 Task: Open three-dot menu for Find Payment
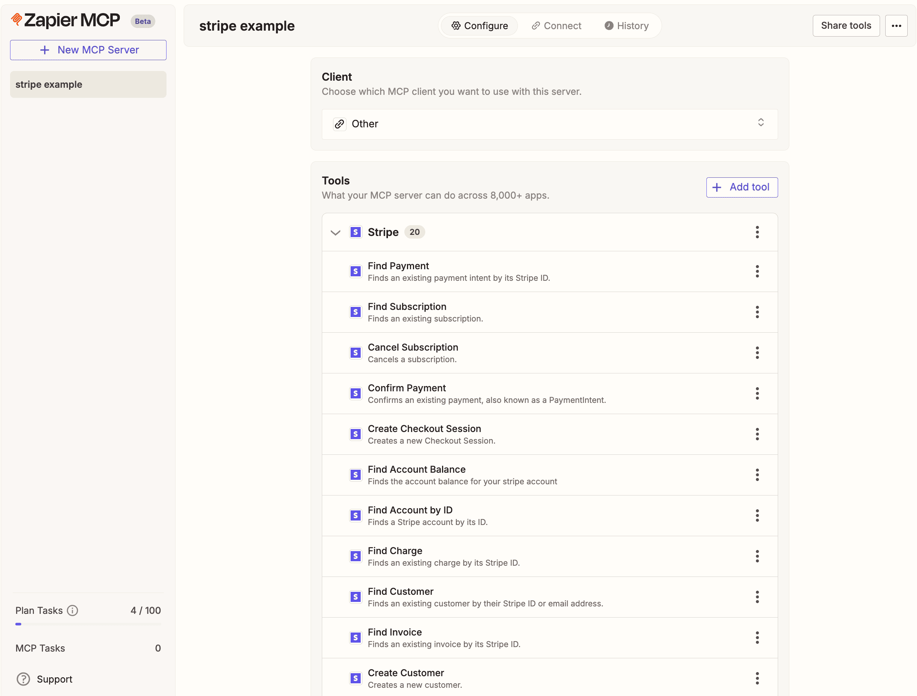(757, 271)
